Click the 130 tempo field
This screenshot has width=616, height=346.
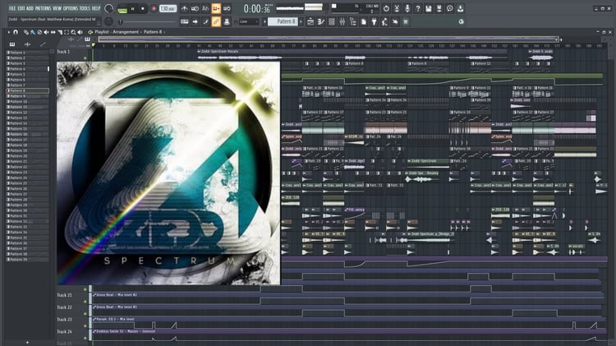pos(168,9)
